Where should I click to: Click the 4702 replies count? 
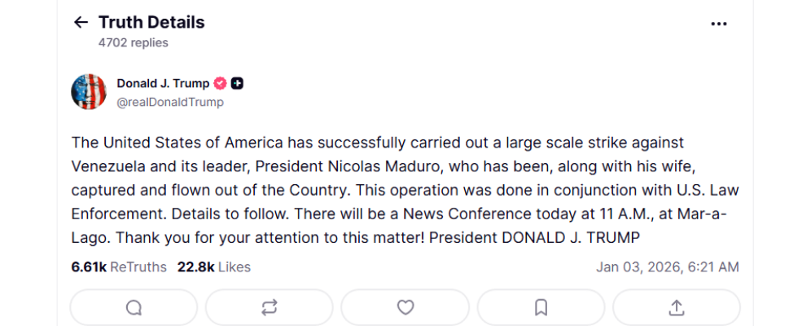tap(133, 42)
